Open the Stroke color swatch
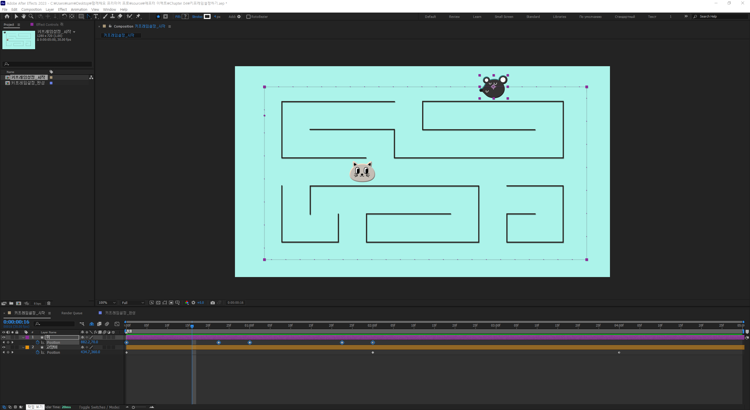 pyautogui.click(x=207, y=17)
